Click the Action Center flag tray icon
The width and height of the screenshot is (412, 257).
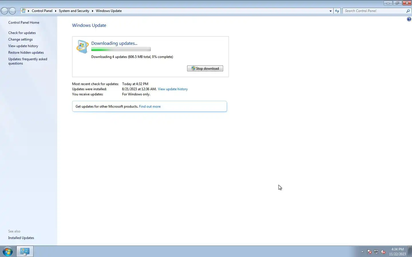pos(369,252)
